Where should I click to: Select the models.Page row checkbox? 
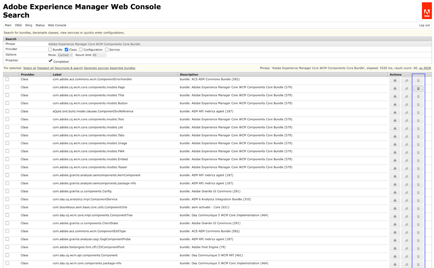point(7,87)
